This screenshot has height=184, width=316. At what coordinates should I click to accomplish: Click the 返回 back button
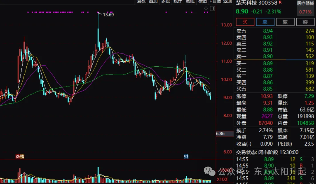click(227, 2)
